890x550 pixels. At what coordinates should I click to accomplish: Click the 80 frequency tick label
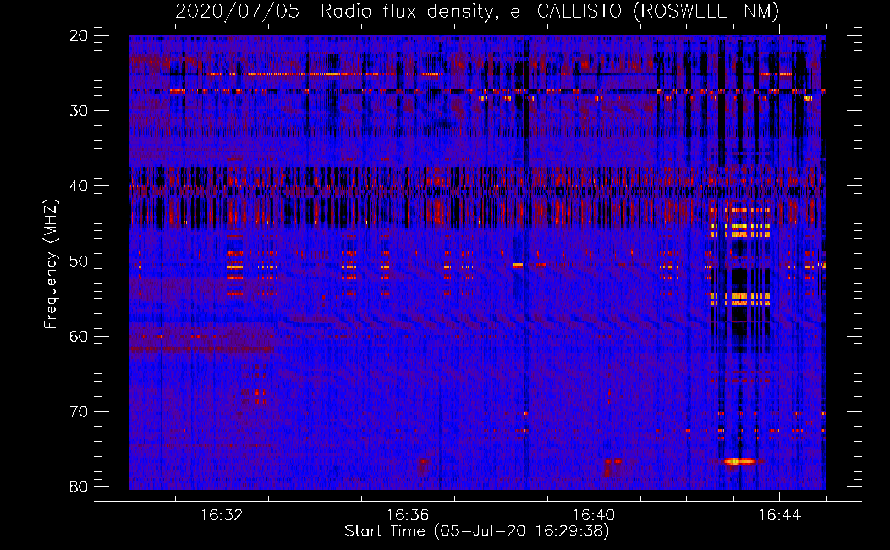[x=79, y=487]
